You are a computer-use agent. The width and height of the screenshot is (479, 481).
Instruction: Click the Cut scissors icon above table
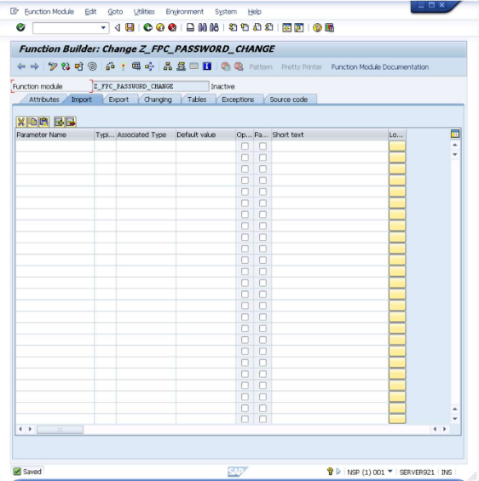[x=21, y=122]
